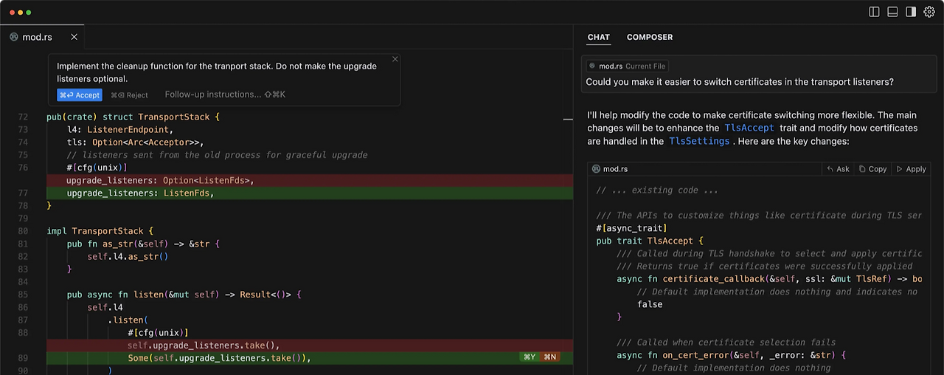Open settings via the gear icon

(929, 12)
